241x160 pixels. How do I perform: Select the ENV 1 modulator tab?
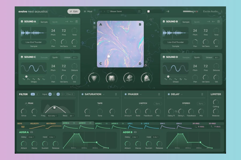[168, 125]
